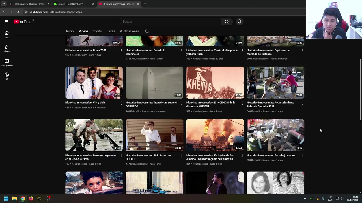Open the volume tray icon
The width and height of the screenshot is (362, 203).
tap(342, 198)
